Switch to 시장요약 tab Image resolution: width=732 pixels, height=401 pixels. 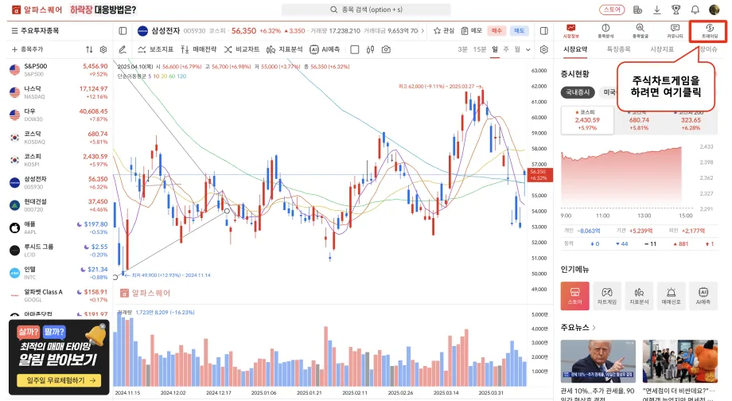[575, 49]
